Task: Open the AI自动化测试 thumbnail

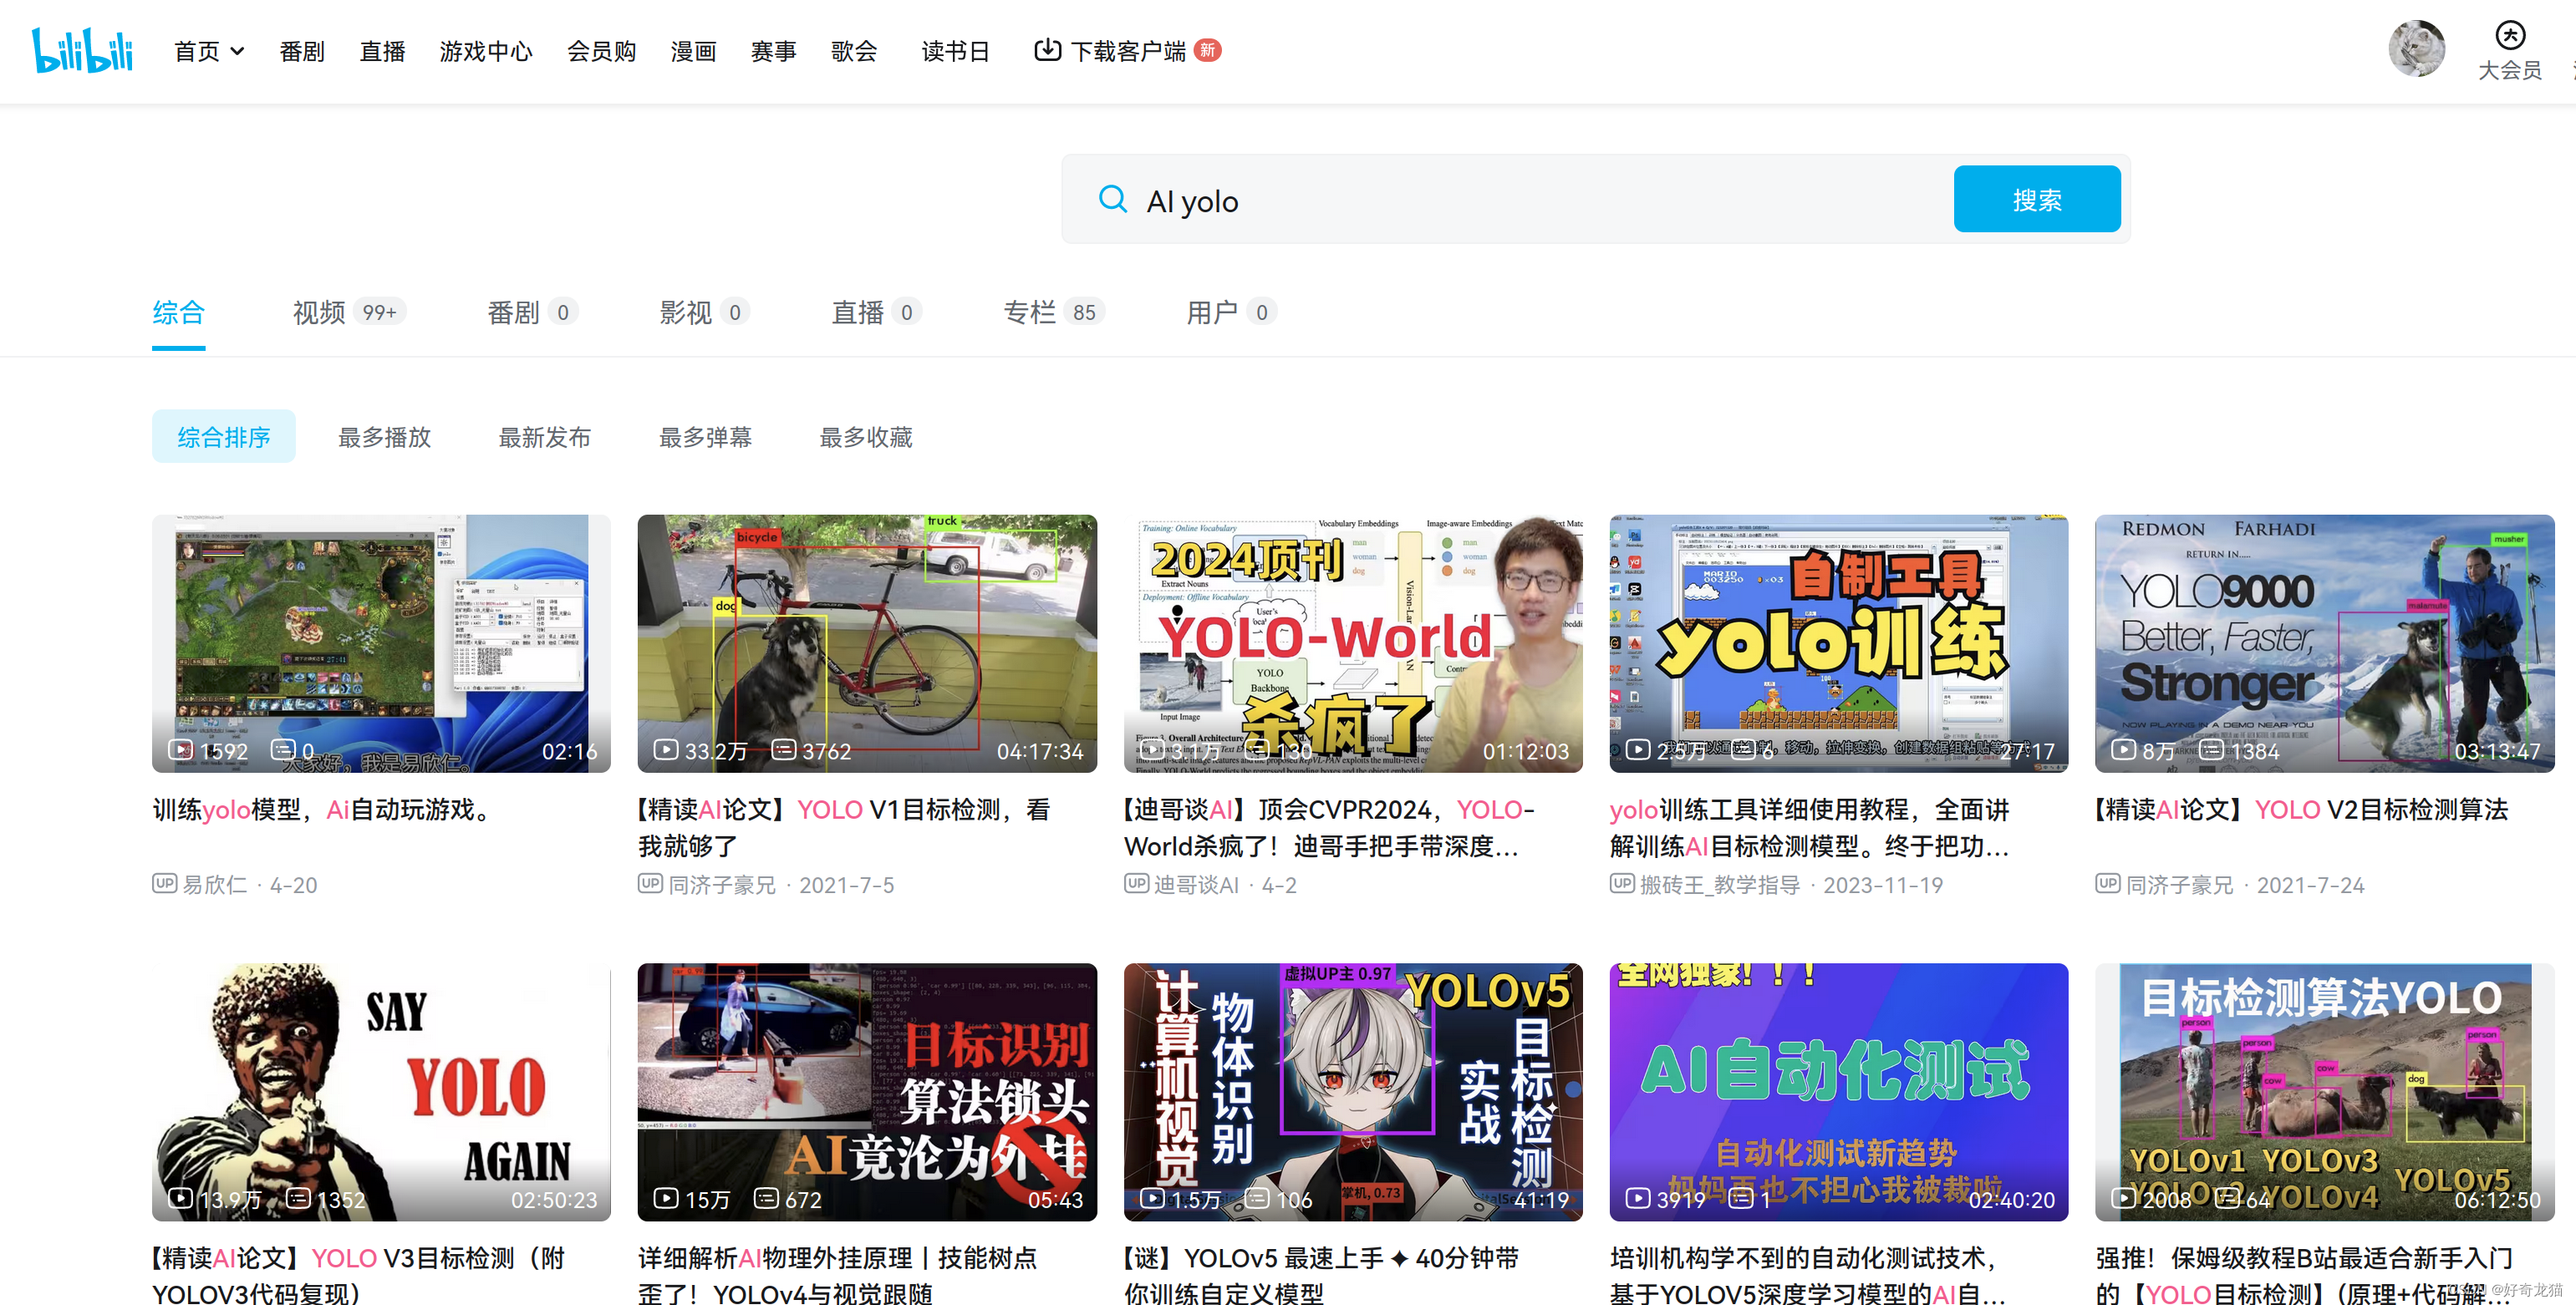Action: pyautogui.click(x=1839, y=1092)
